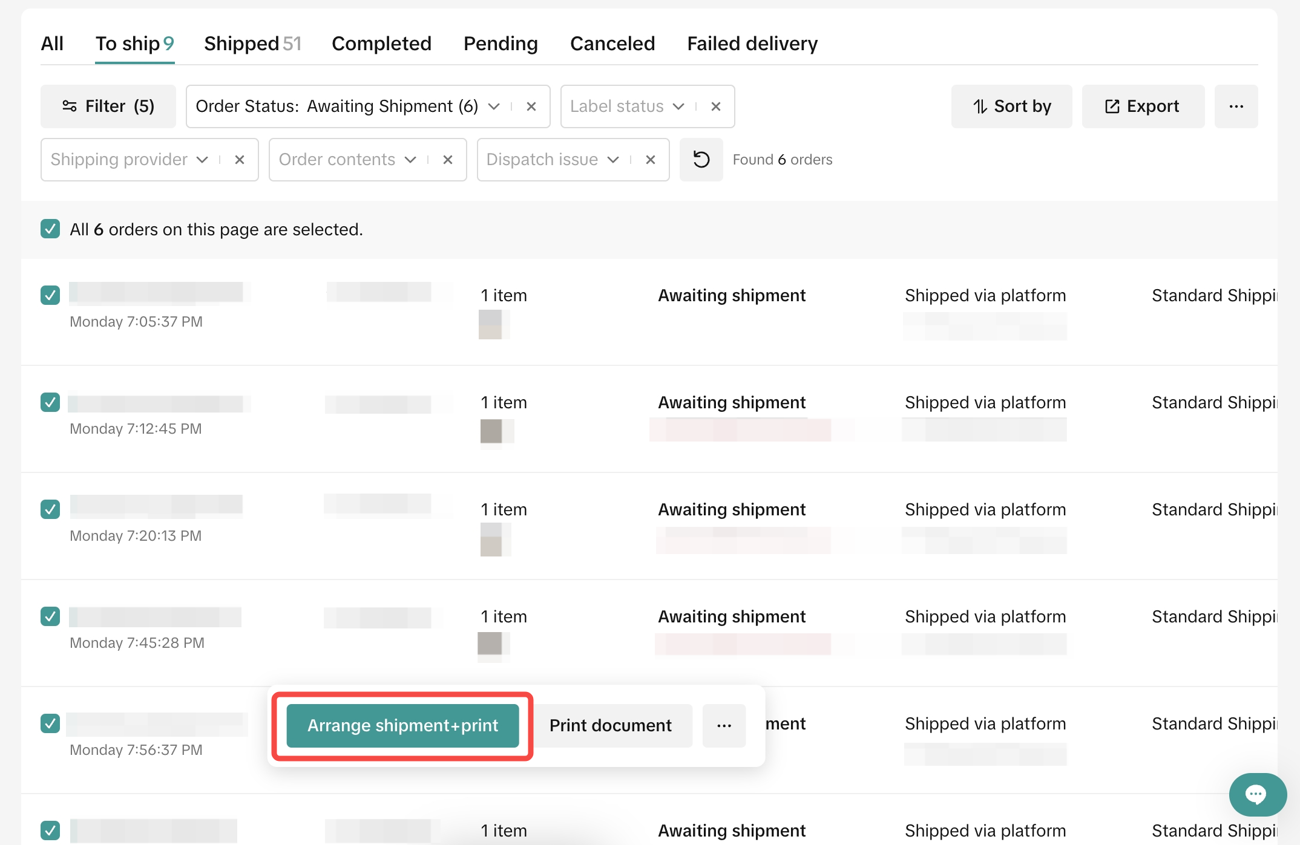Viewport: 1300px width, 845px height.
Task: Uncheck the select all orders checkbox
Action: [x=50, y=229]
